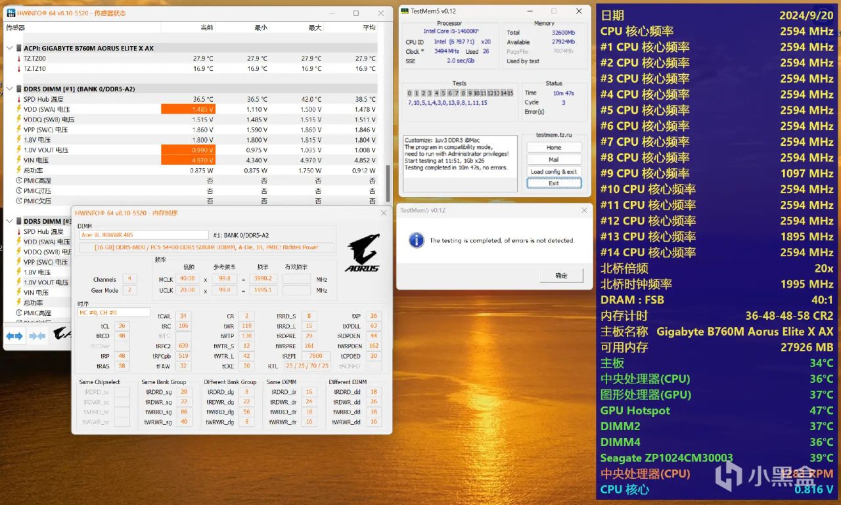Click lightning icon beside VIN 电压 in DIMM #1

coord(18,160)
